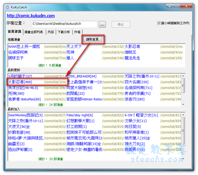This screenshot has height=175, width=198.
Task: Click the 停止 stop button
Action: [x=121, y=24]
